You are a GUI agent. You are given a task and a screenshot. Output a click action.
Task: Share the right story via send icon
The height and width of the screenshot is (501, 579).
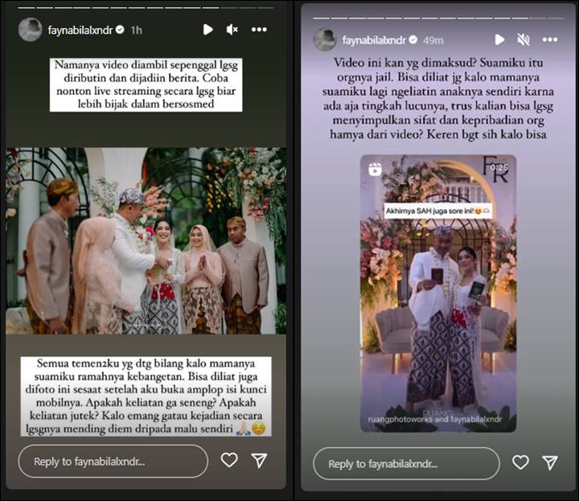point(550,462)
